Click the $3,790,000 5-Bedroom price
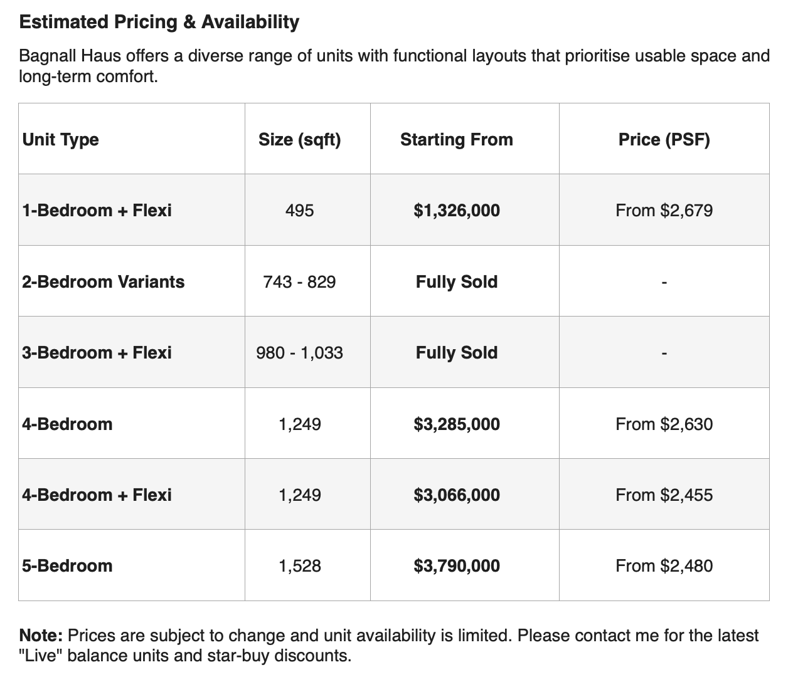Screen dimensions: 793x687 click(x=457, y=565)
